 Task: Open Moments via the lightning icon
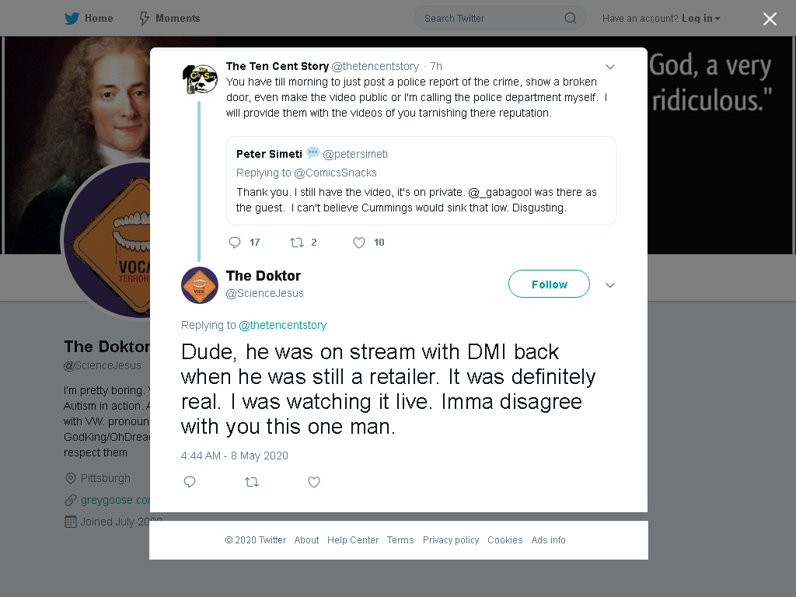tap(145, 19)
